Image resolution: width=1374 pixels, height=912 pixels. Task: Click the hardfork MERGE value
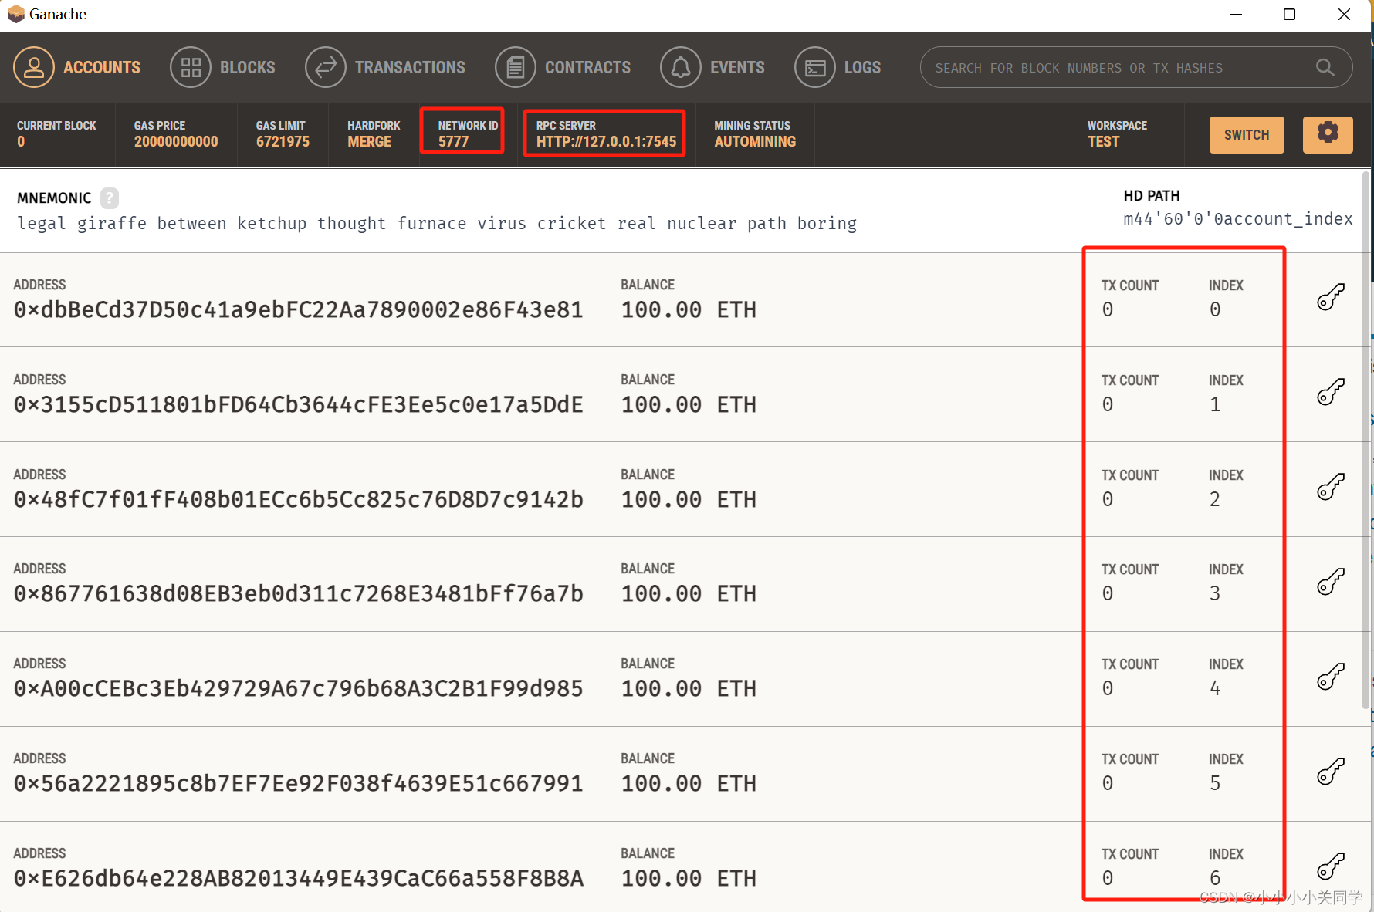pyautogui.click(x=369, y=142)
